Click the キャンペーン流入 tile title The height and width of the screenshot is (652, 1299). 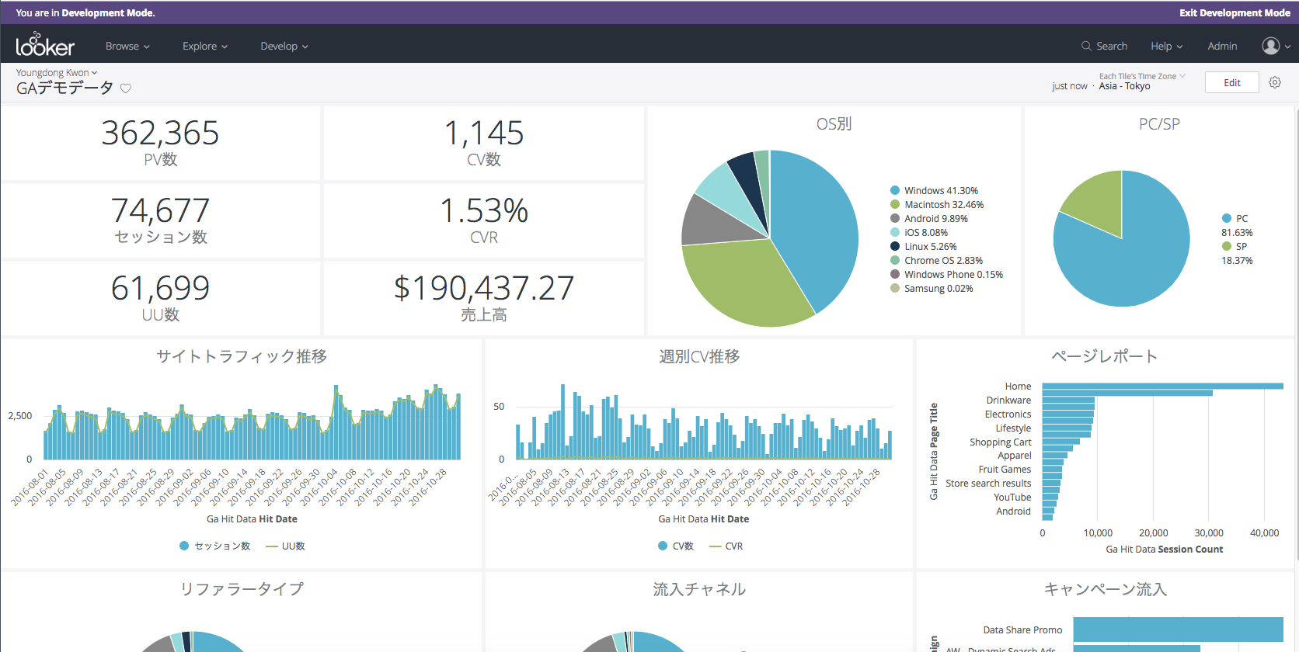pos(1105,588)
